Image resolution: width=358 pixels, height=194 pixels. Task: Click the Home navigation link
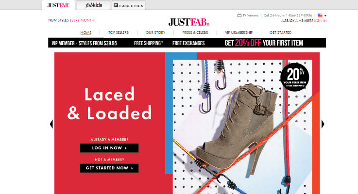86,32
